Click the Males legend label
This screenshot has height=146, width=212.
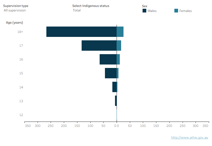[152, 11]
